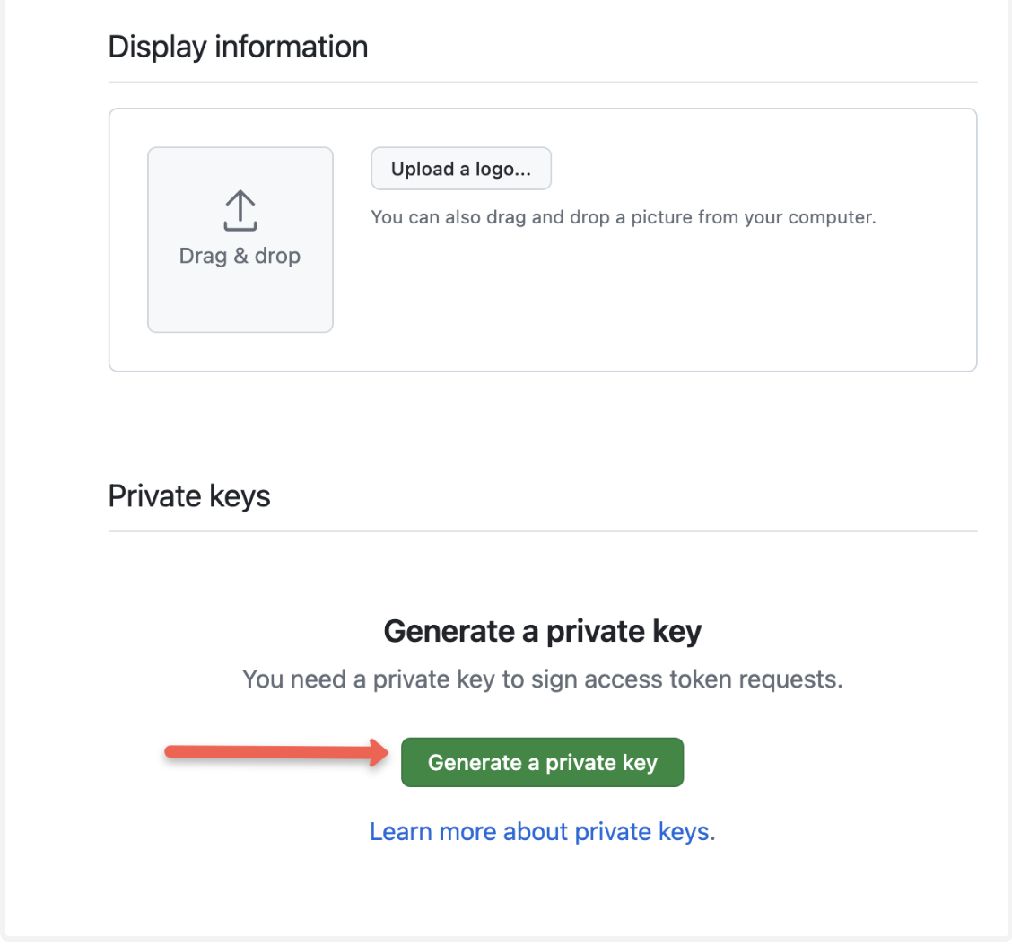Click the bold Generate a private key title
This screenshot has width=1012, height=946.
[x=542, y=631]
